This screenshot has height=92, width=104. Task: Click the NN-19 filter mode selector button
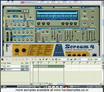(58, 42)
